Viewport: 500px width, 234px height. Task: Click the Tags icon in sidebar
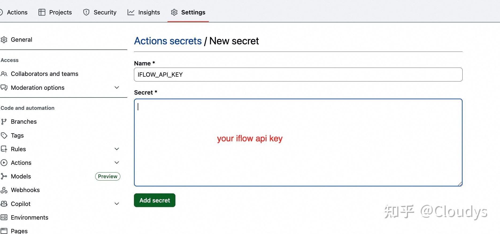coord(4,135)
